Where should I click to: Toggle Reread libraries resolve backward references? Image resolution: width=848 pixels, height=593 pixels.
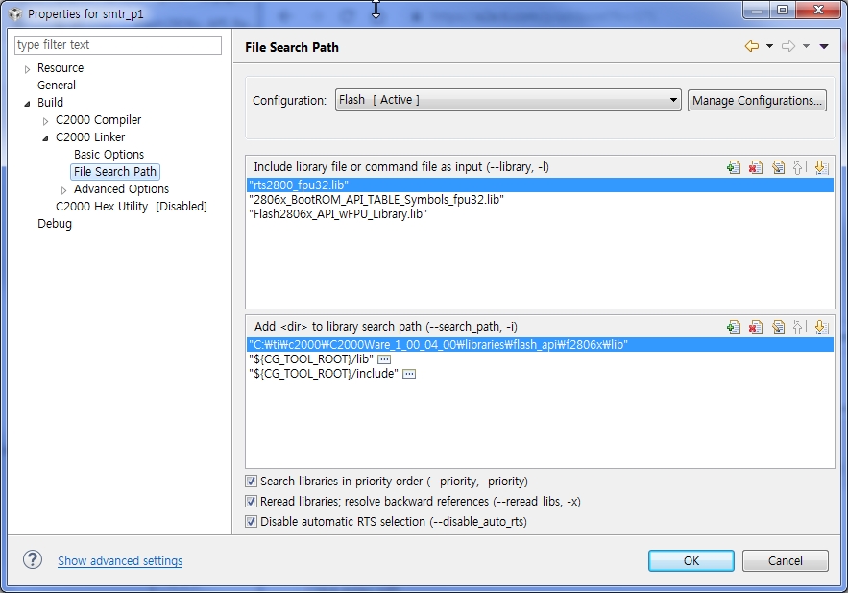point(251,501)
